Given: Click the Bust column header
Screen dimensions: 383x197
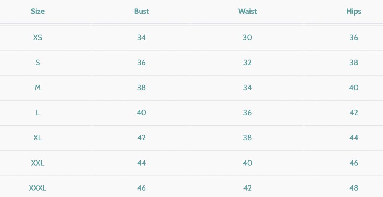Looking at the screenshot, I should click(141, 11).
